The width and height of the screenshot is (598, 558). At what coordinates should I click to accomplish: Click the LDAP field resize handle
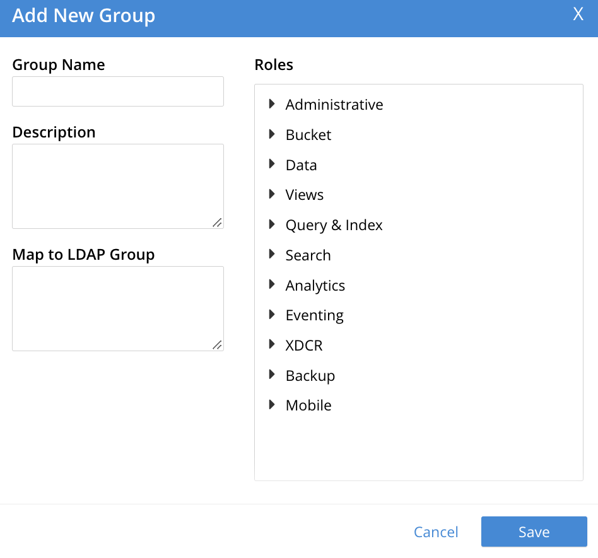click(219, 346)
